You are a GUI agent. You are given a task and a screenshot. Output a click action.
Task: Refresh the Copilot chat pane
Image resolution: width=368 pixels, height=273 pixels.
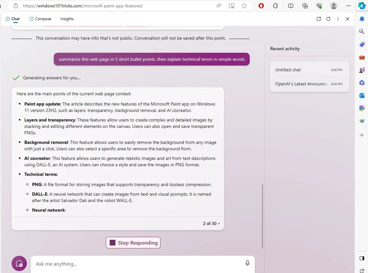(x=328, y=19)
